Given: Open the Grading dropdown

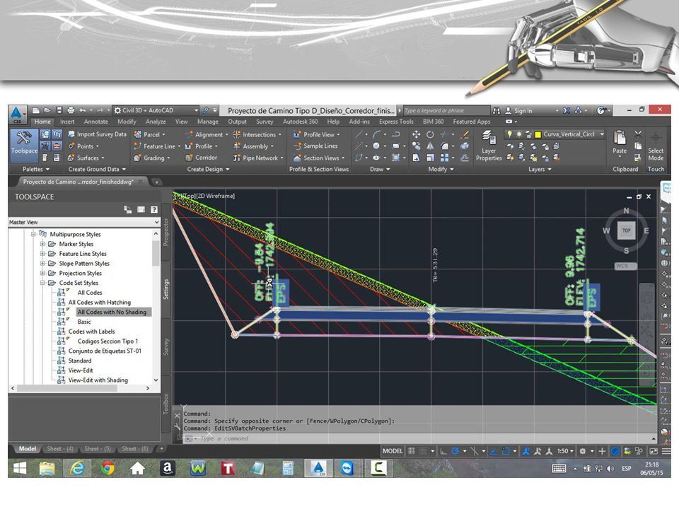Looking at the screenshot, I should coord(151,158).
